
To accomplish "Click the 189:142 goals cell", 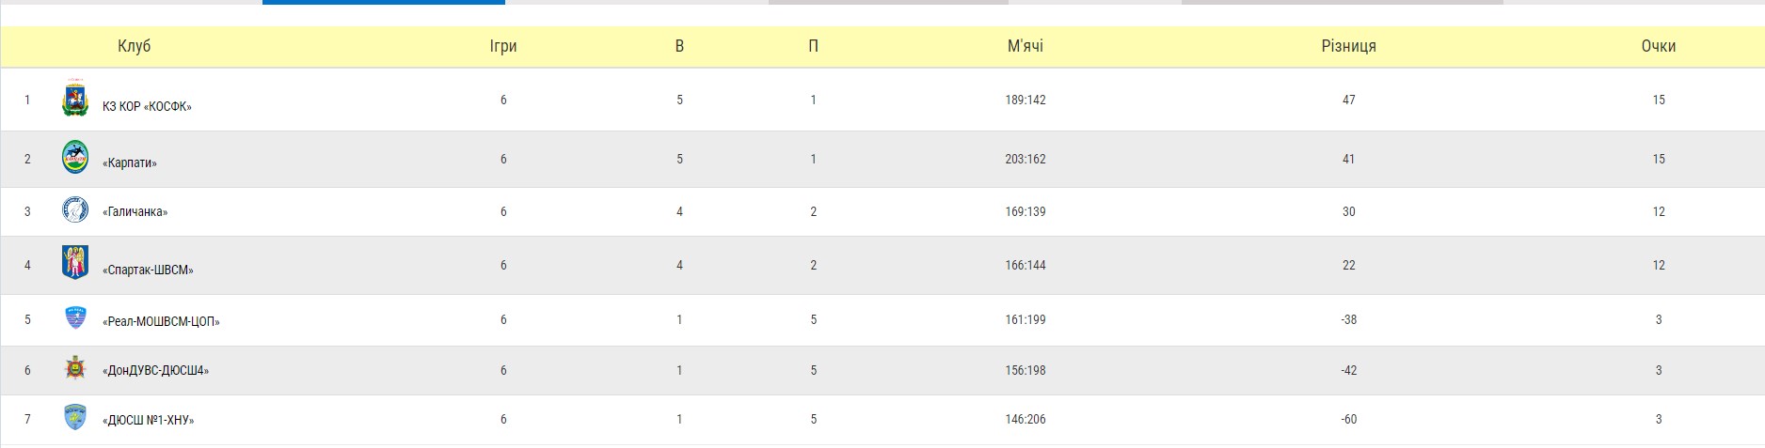I will point(1026,100).
